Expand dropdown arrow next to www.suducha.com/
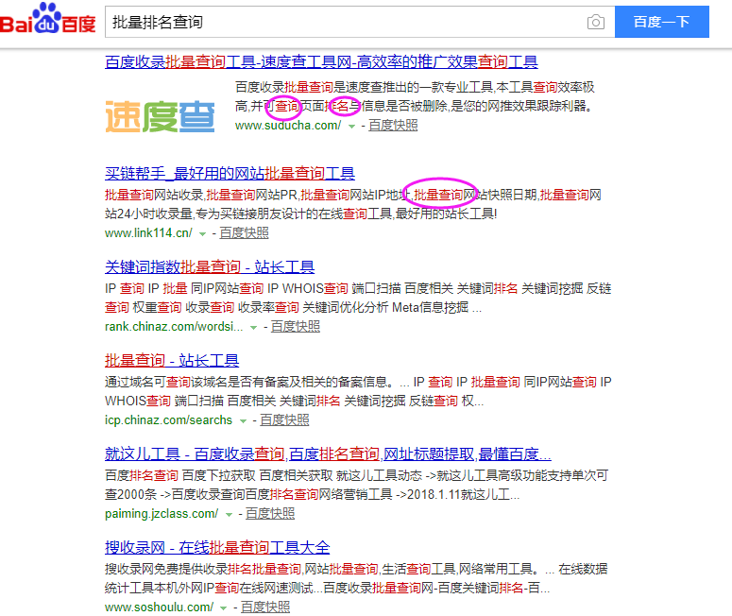The height and width of the screenshot is (616, 732). pyautogui.click(x=351, y=126)
